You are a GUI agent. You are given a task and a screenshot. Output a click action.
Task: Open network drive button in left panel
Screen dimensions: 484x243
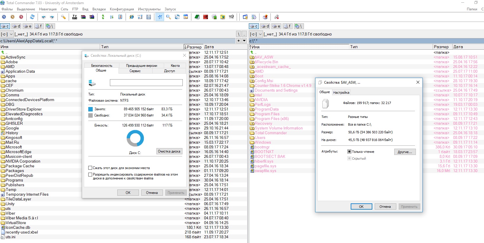click(x=49, y=26)
